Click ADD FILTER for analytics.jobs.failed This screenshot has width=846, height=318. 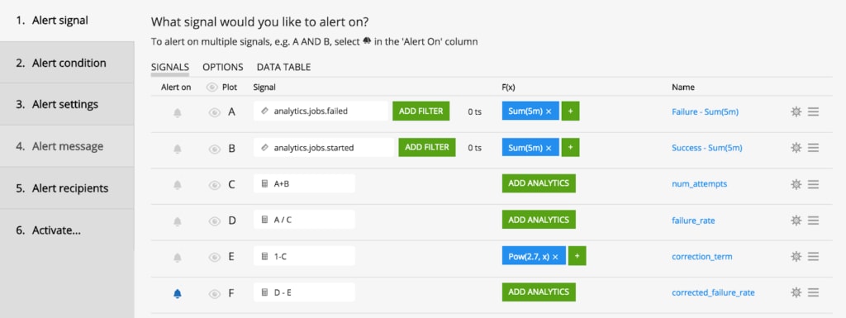click(421, 111)
